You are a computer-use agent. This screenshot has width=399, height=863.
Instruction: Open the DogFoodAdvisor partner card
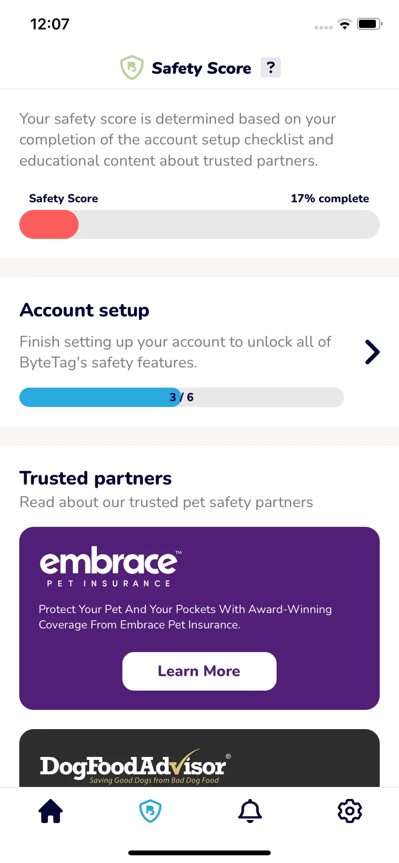pyautogui.click(x=199, y=758)
